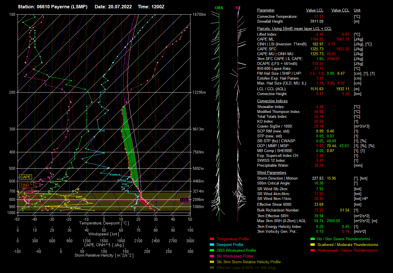Click the green OBS wind barb column label
Image resolution: width=393 pixels, height=273 pixels.
(219, 8)
